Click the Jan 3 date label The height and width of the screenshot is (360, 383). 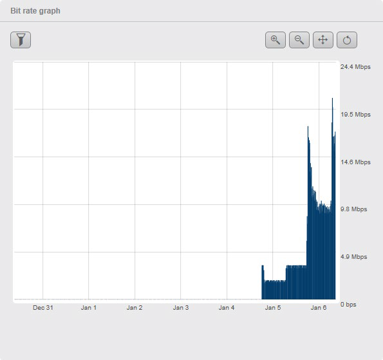coord(181,308)
